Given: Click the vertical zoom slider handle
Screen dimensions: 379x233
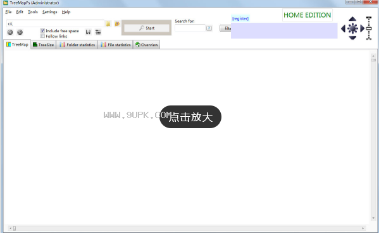Looking at the screenshot, I should click(369, 28).
